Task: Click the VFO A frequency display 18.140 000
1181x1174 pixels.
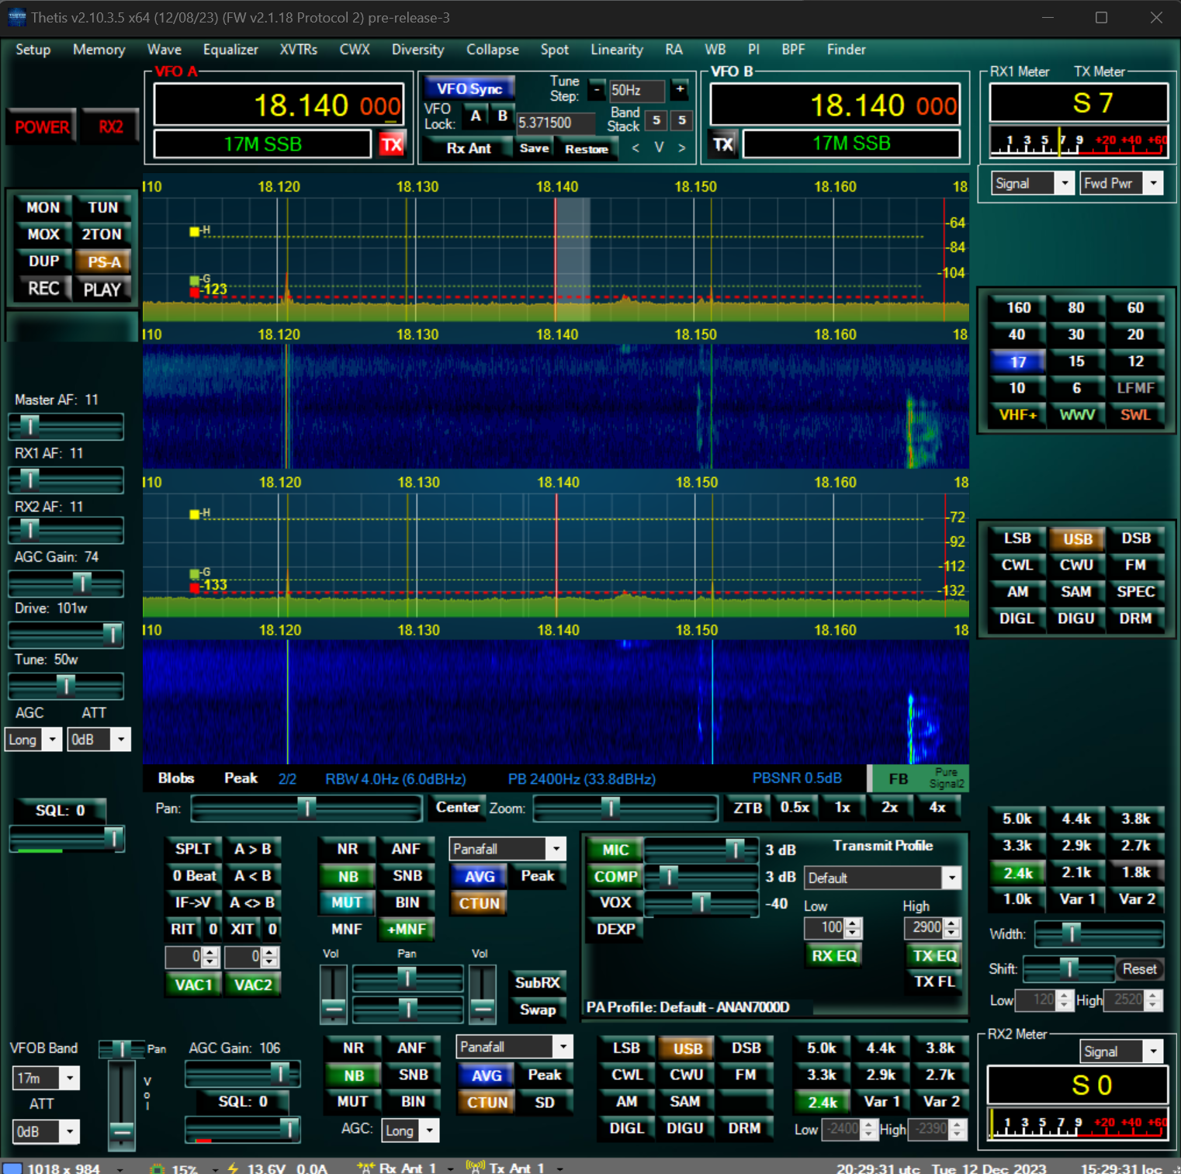Action: [279, 105]
